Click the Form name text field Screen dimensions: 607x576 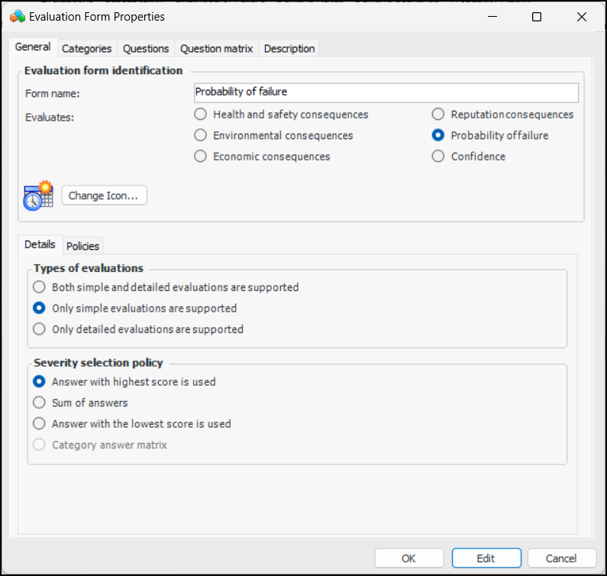point(386,92)
